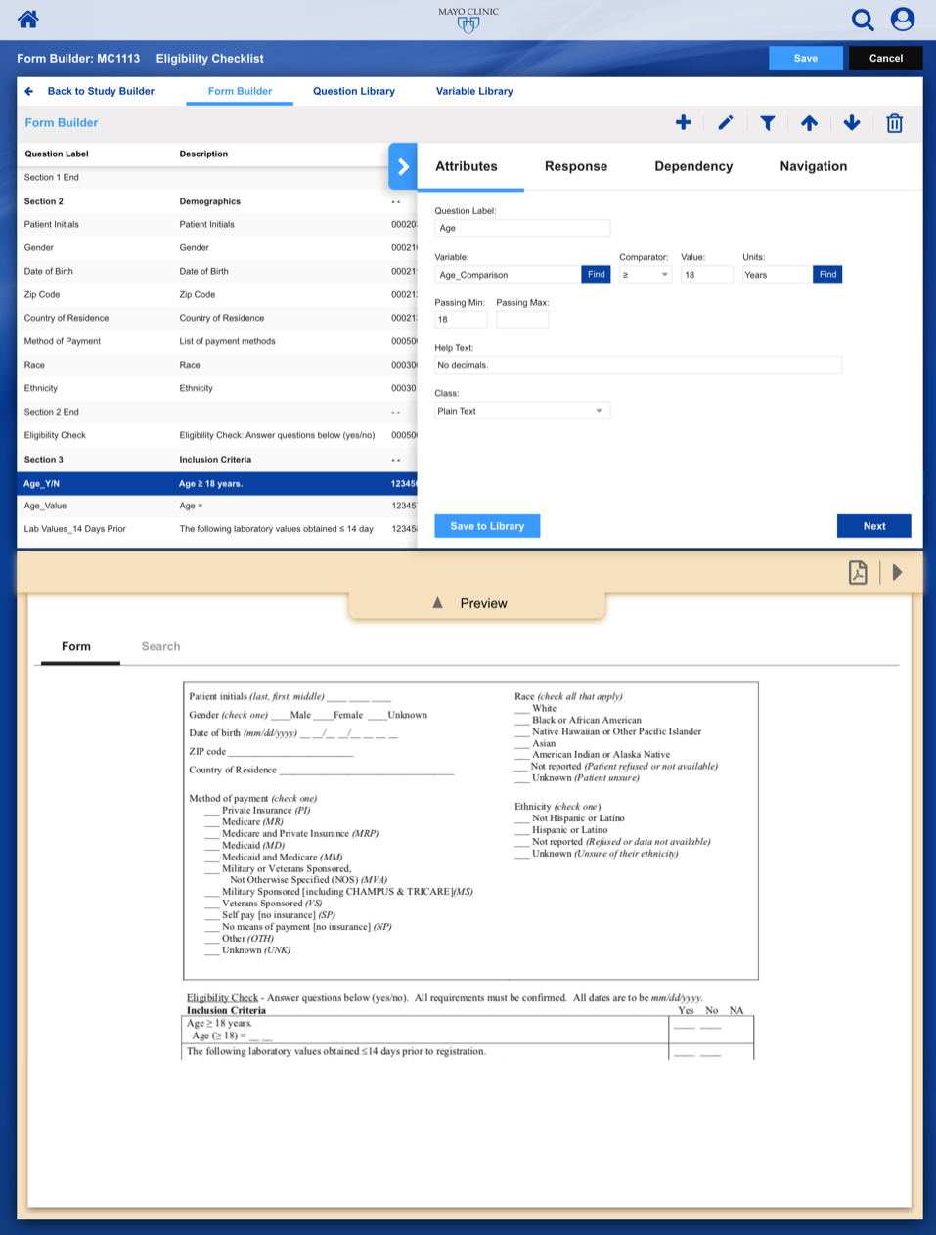The height and width of the screenshot is (1235, 936).
Task: Go to home via house icon
Action: (28, 19)
